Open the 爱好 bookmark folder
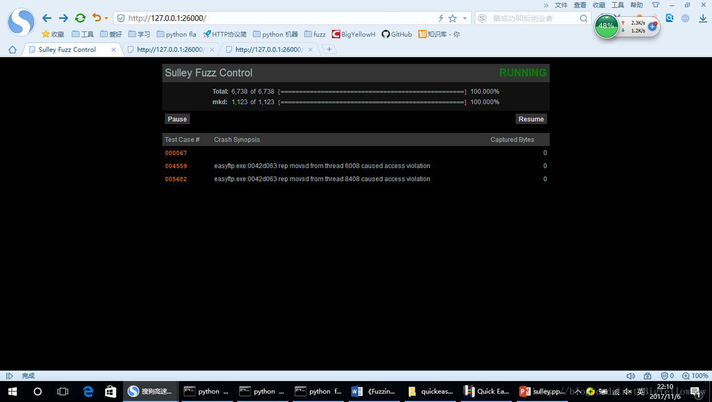The height and width of the screenshot is (402, 712). (111, 34)
